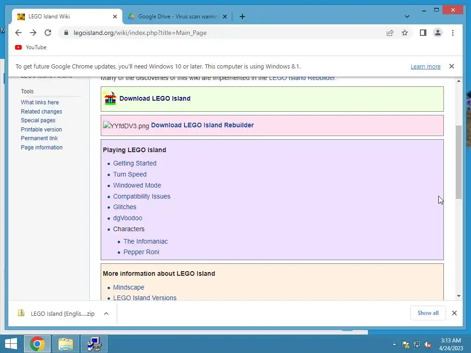Click Show all downloads
471x353 pixels.
coord(428,313)
